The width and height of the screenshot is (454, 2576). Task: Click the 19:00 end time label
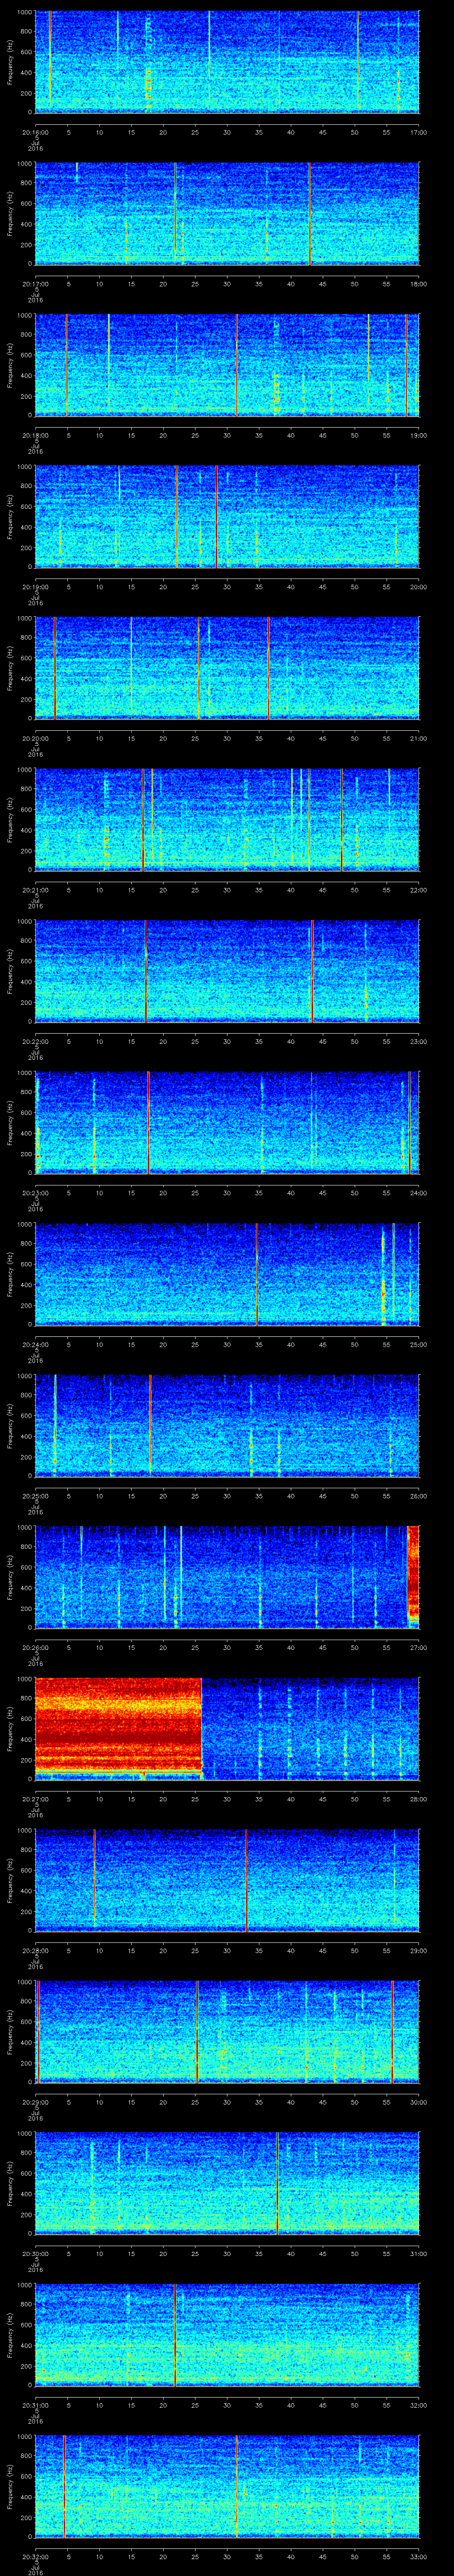(x=418, y=435)
